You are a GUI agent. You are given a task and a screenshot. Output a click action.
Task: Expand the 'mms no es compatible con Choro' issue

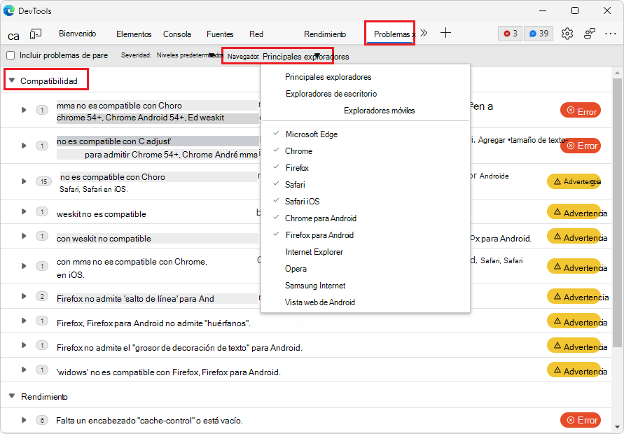click(24, 110)
